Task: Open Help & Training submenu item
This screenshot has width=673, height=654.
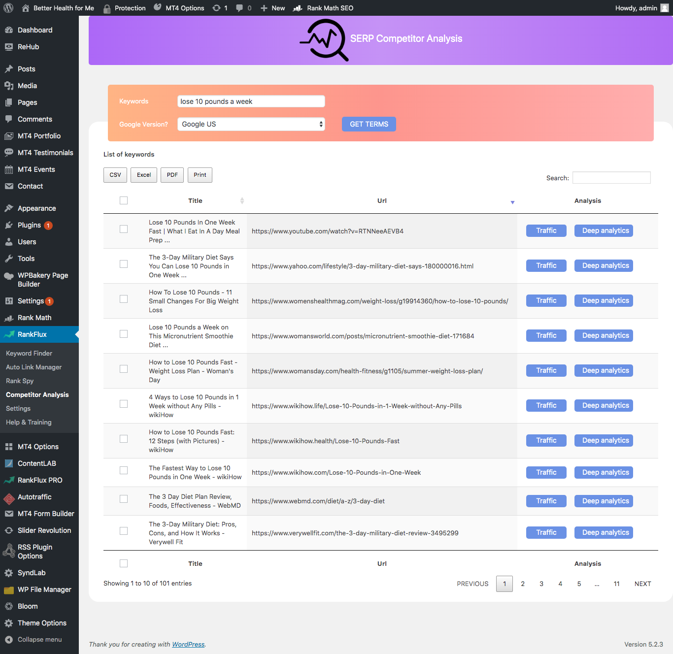Action: click(29, 422)
